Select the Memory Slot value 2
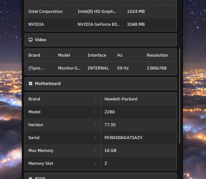The width and height of the screenshot is (206, 179). coord(106,164)
